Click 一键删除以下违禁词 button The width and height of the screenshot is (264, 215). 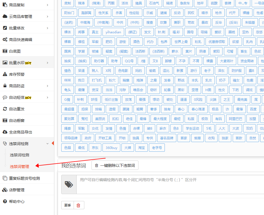[x=115, y=165]
